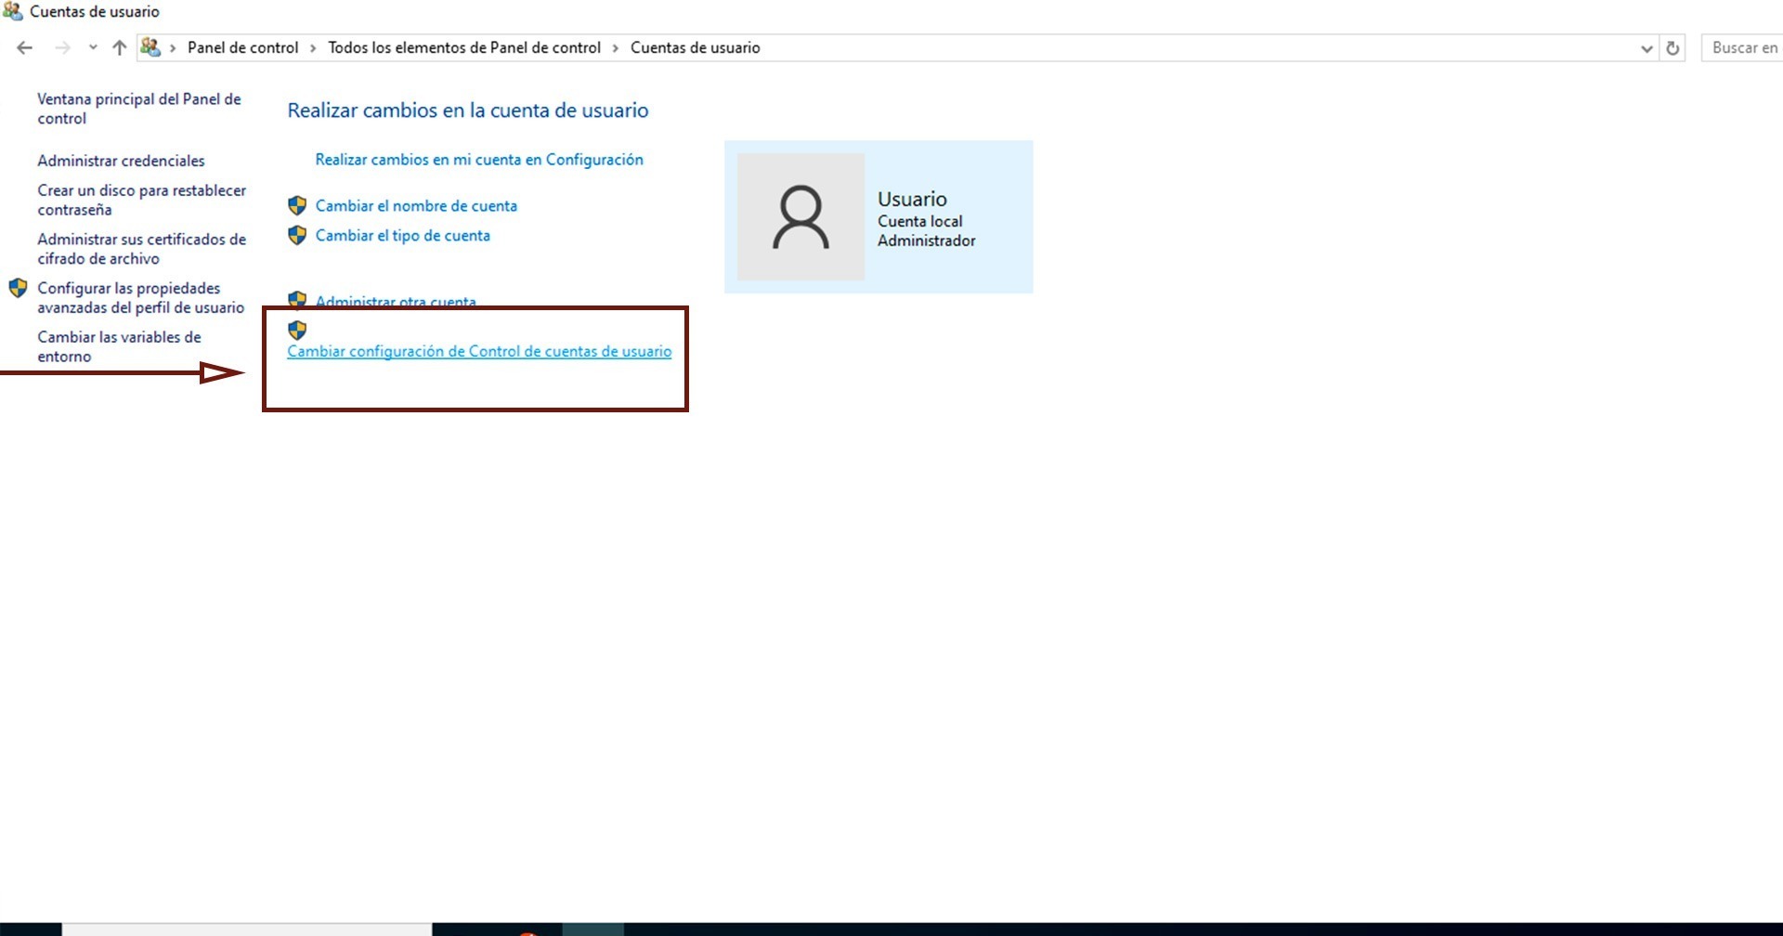This screenshot has height=936, width=1783.
Task: Click the user accounts icon in address bar
Action: point(150,47)
